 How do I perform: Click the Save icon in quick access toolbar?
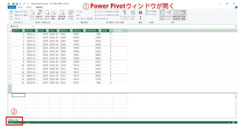[16, 4]
